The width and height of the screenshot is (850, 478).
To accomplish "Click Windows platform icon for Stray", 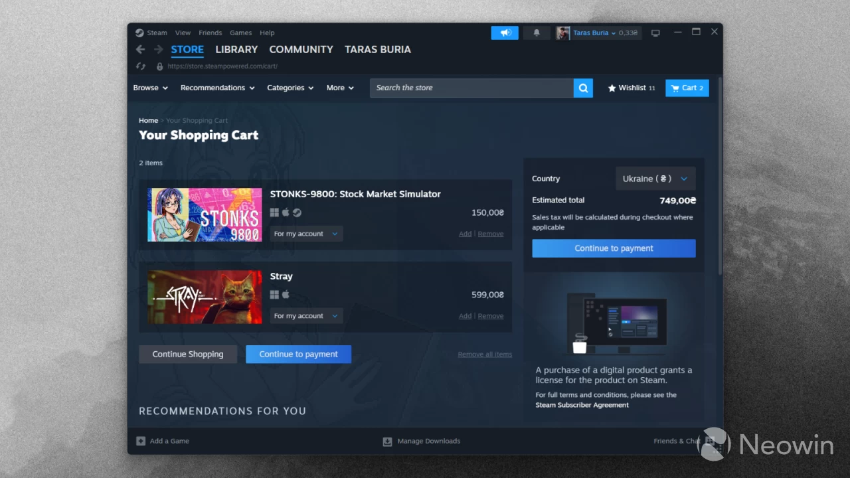I will point(274,295).
